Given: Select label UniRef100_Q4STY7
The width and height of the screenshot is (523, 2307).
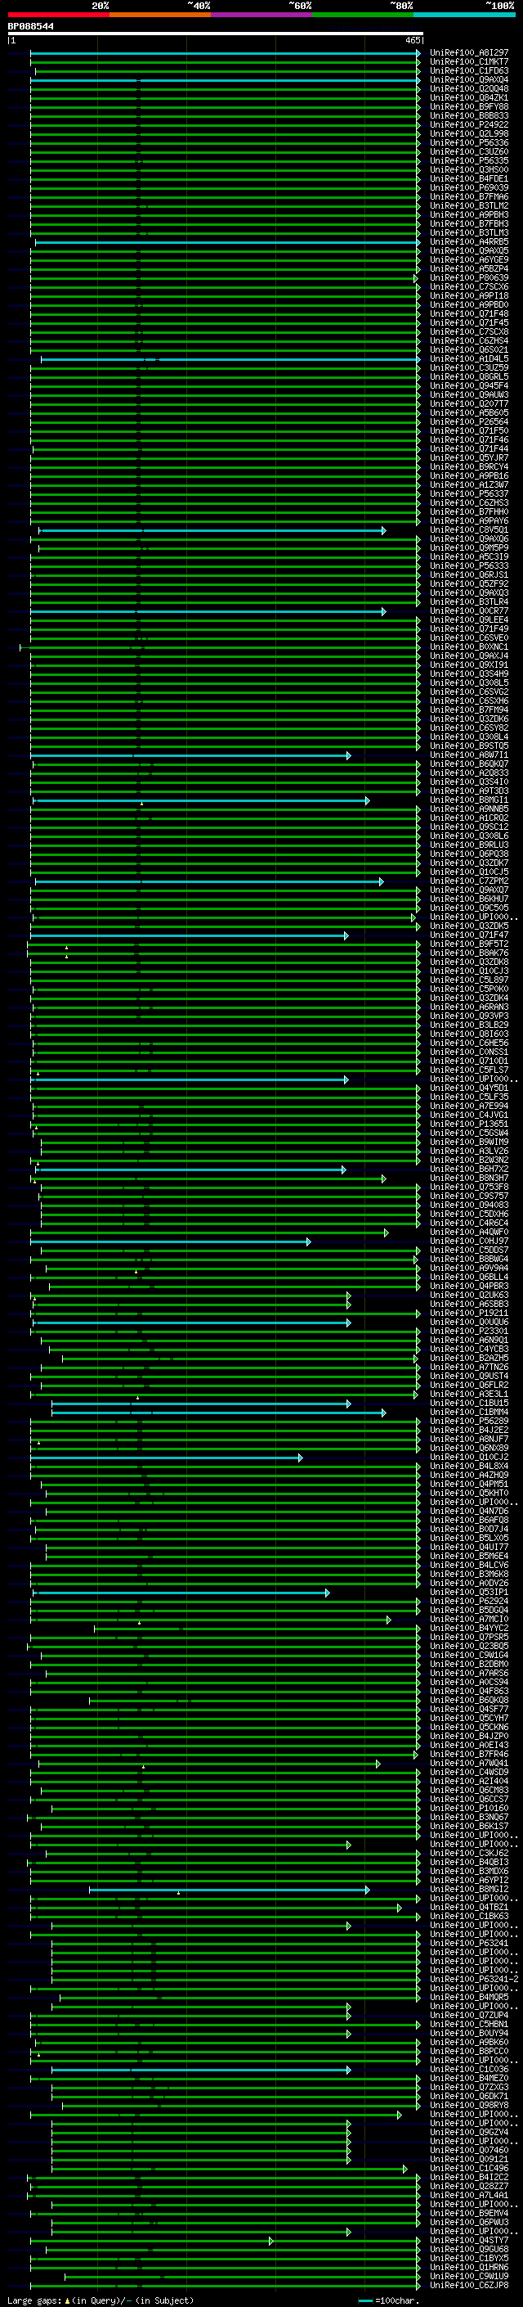Looking at the screenshot, I should click(x=468, y=2241).
